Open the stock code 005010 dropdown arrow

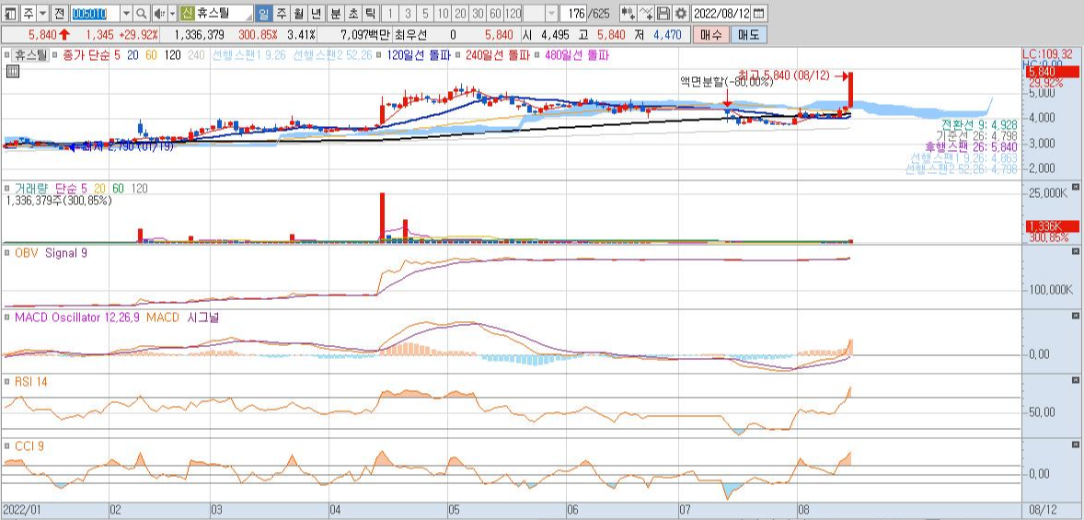pyautogui.click(x=126, y=13)
